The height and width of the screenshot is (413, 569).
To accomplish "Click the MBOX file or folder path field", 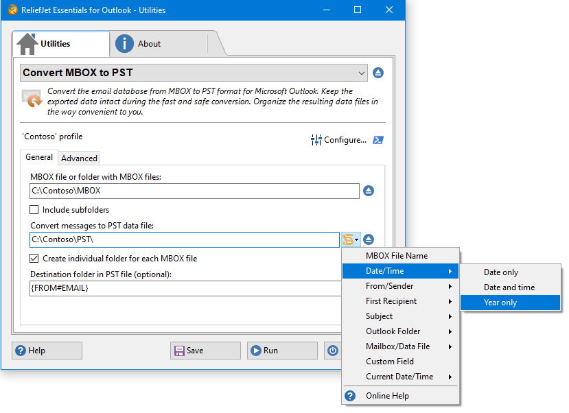I will tap(194, 191).
